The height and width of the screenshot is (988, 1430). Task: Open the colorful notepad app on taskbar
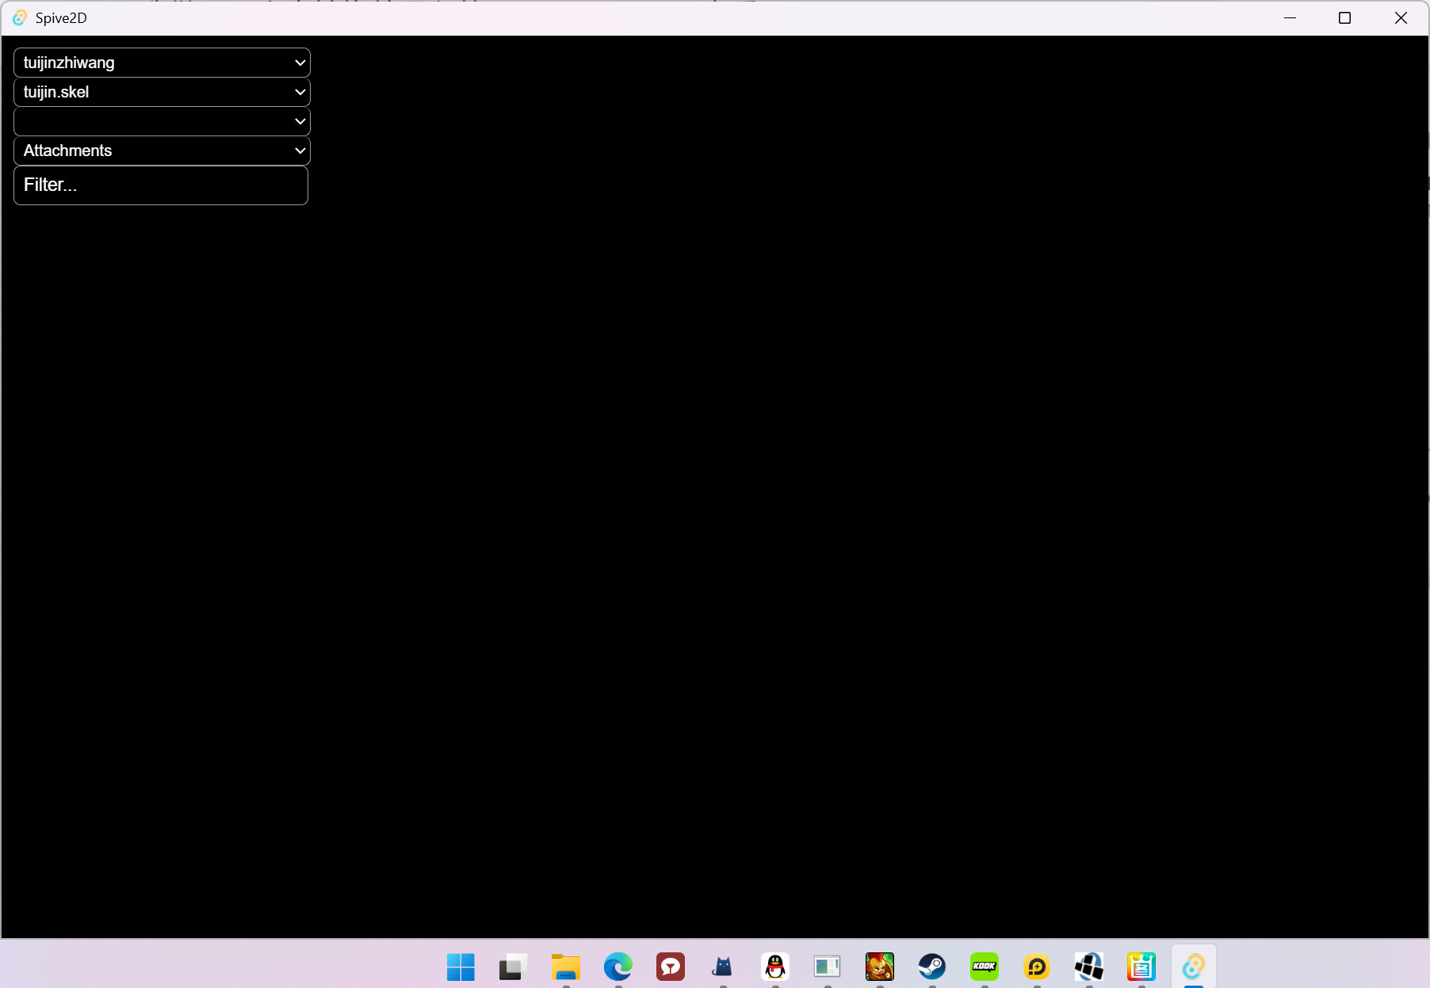coord(1141,967)
